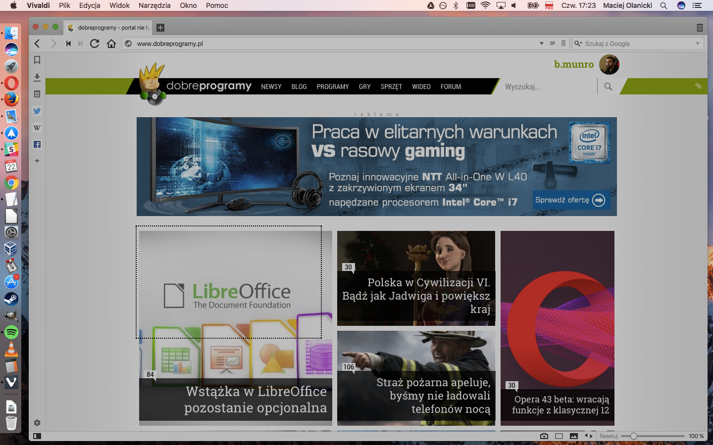Open the GRY section
This screenshot has height=445, width=713.
tap(365, 87)
